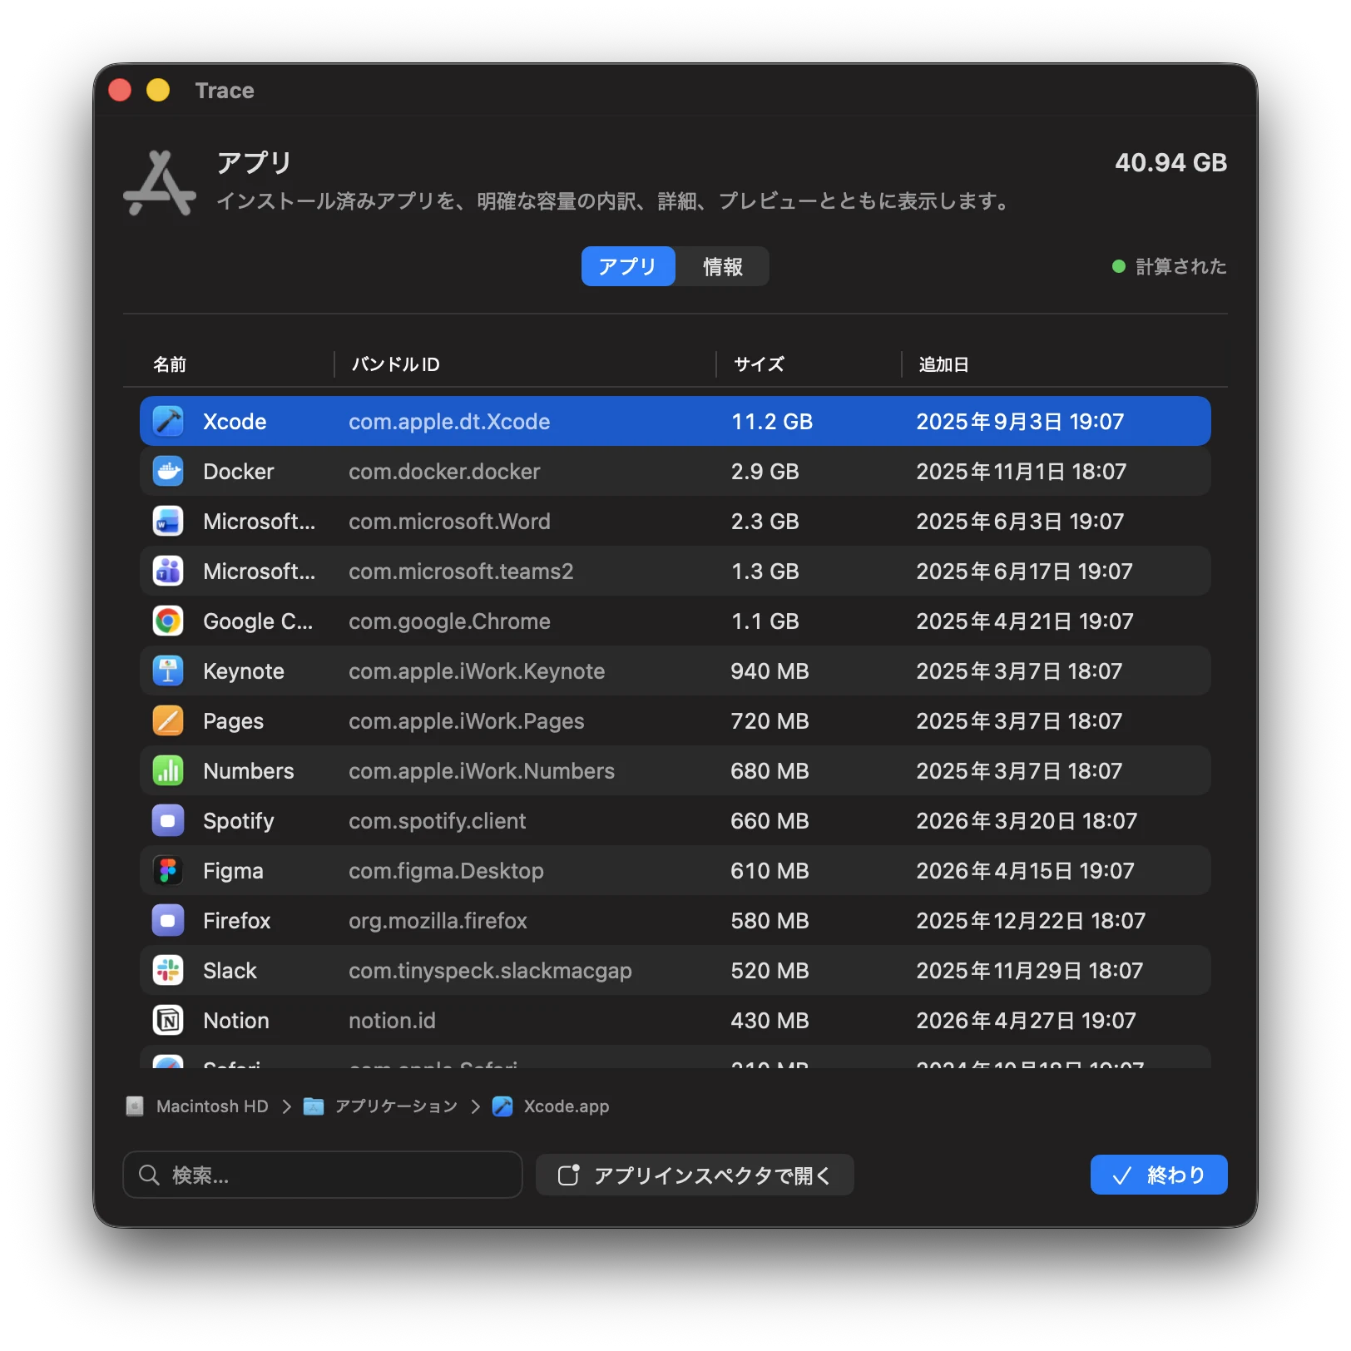This screenshot has width=1351, height=1351.
Task: Click the 2025年12月22日 18:07 date cell
Action: [1031, 921]
